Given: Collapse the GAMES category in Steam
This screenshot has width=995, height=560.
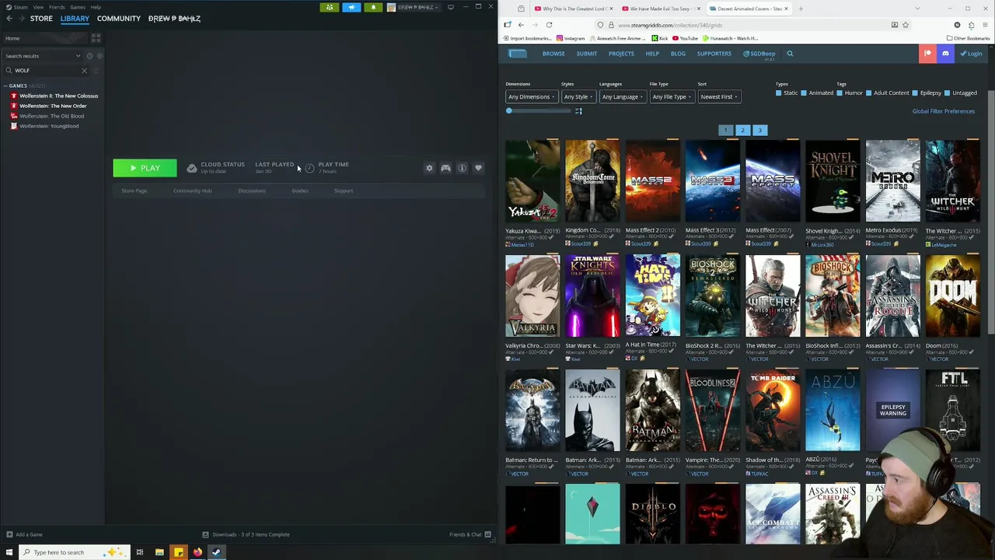Looking at the screenshot, I should click(5, 86).
